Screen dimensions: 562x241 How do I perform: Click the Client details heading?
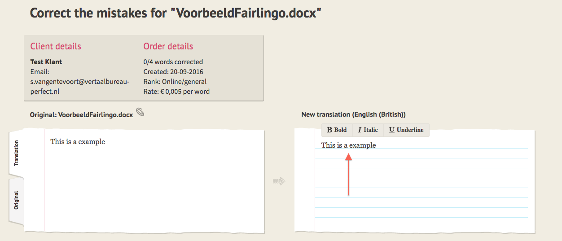coord(56,46)
